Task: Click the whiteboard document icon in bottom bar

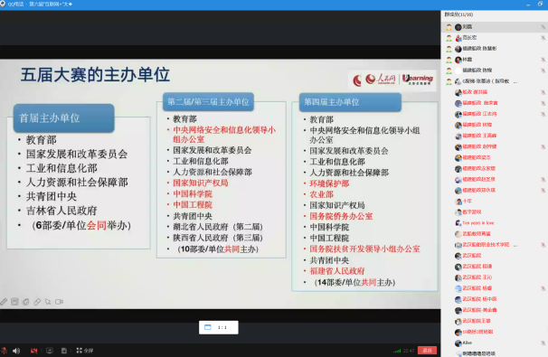Action: tap(64, 351)
